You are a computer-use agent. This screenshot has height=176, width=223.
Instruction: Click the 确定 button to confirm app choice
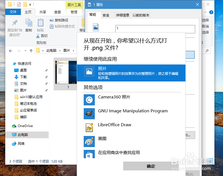(151, 166)
